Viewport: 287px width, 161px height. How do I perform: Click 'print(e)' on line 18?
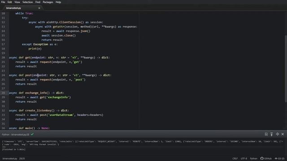point(35,49)
